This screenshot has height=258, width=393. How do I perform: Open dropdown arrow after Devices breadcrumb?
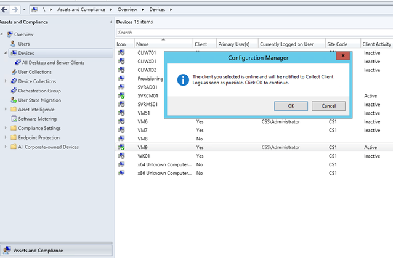coord(171,9)
